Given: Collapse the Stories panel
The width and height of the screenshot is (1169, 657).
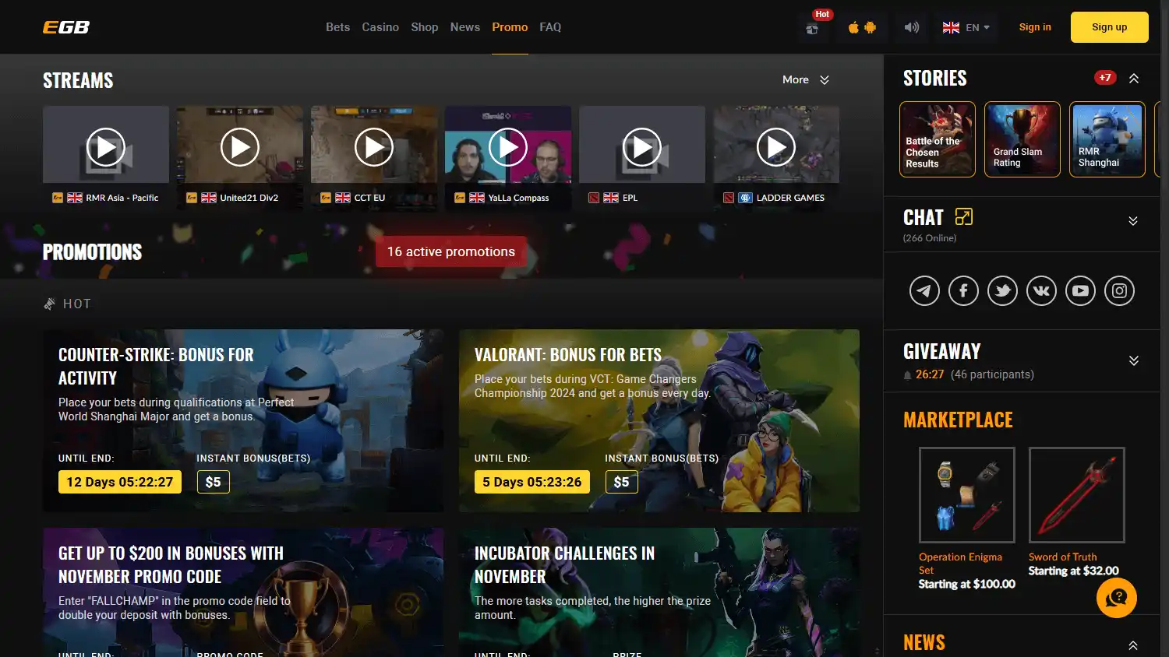Looking at the screenshot, I should point(1134,79).
